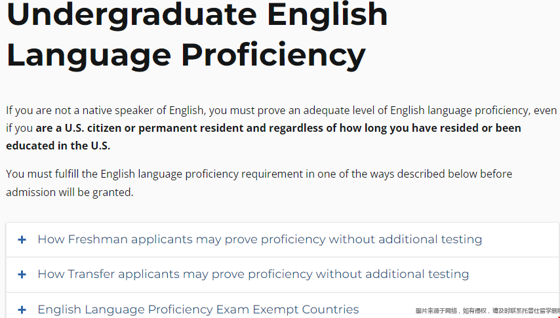Image resolution: width=560 pixels, height=318 pixels.
Task: Click the Chinese watermark text at bottom
Action: coord(487,311)
